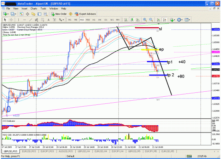
Task: Toggle M30 timeframe button
Action: pos(88,20)
